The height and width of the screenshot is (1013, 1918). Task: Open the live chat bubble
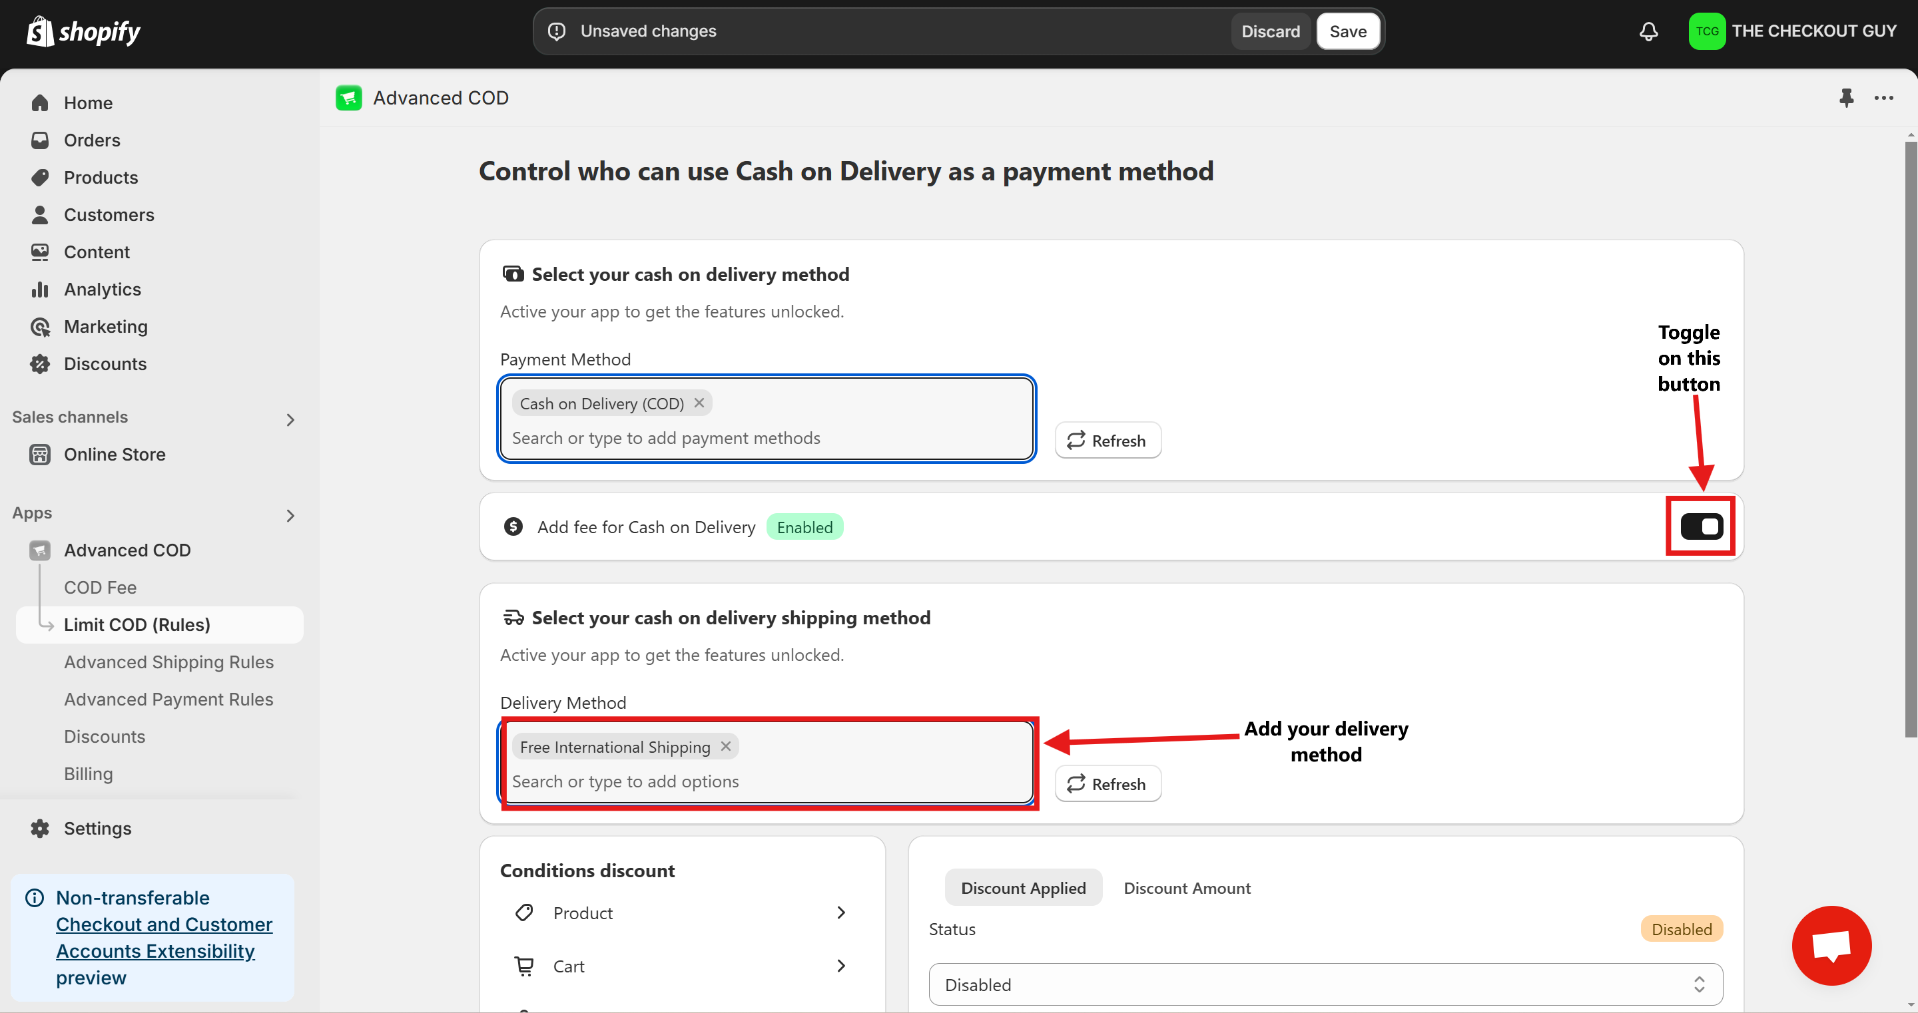[1831, 945]
